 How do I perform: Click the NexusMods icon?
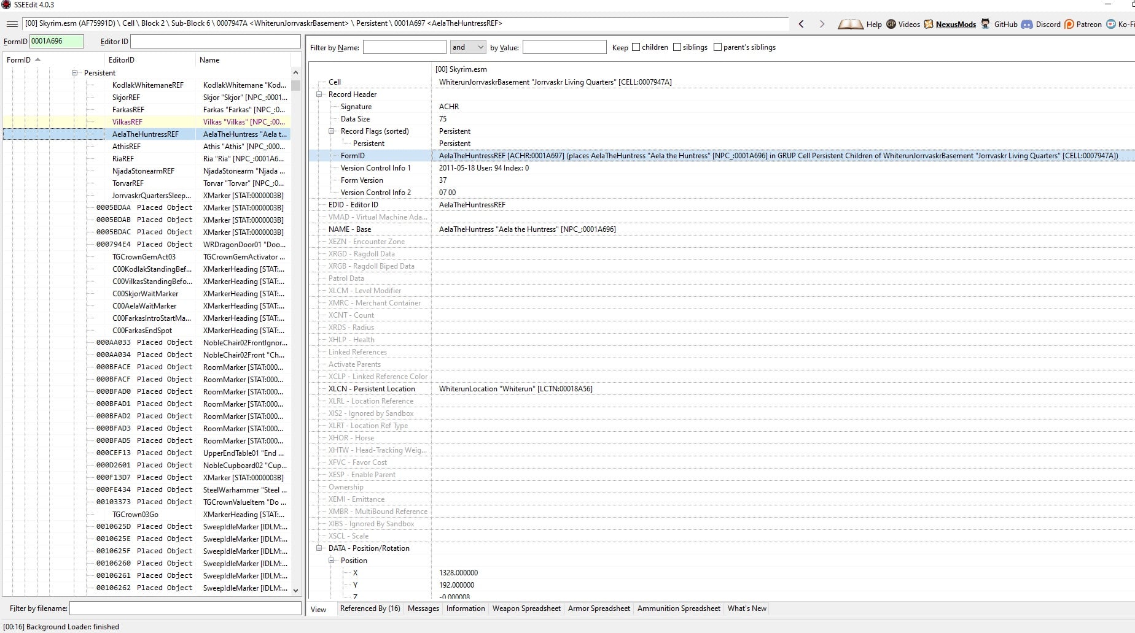(x=929, y=24)
